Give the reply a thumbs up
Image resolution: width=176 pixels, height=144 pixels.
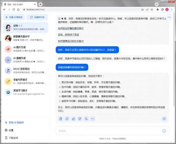(x=73, y=119)
